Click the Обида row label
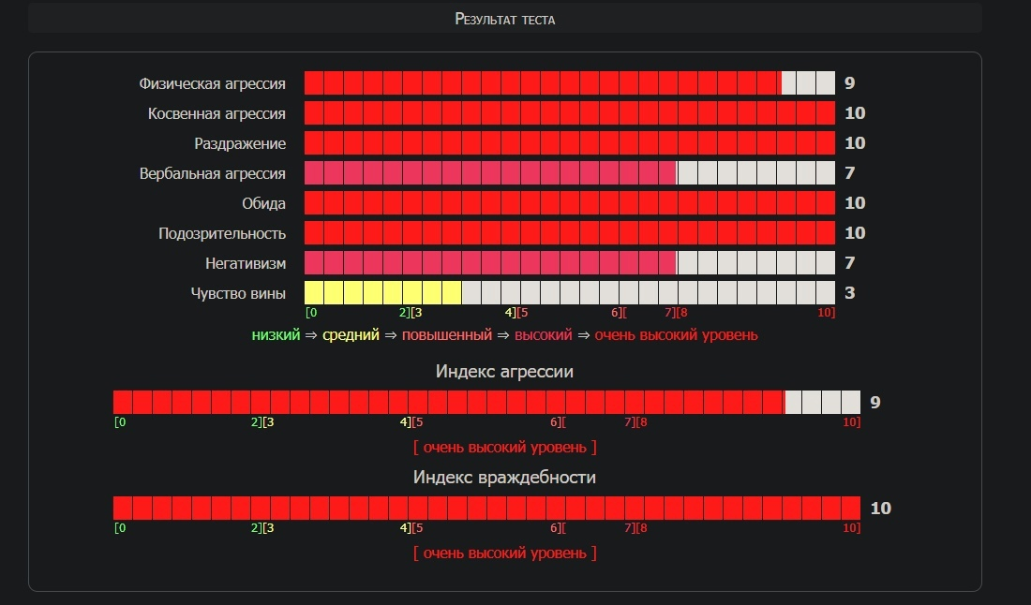This screenshot has height=605, width=1031. coord(264,203)
